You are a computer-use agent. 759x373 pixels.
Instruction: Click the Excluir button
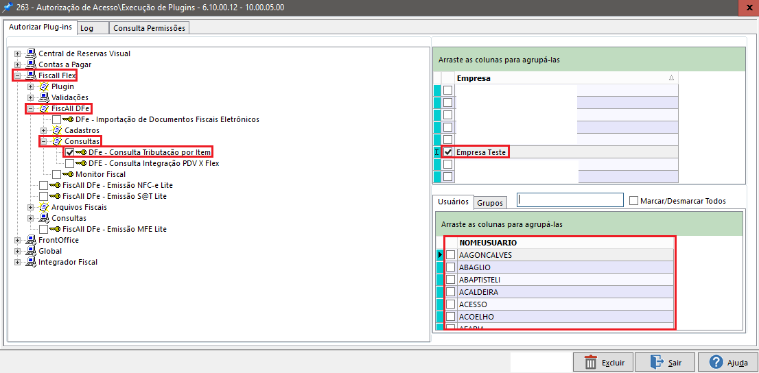click(x=603, y=362)
